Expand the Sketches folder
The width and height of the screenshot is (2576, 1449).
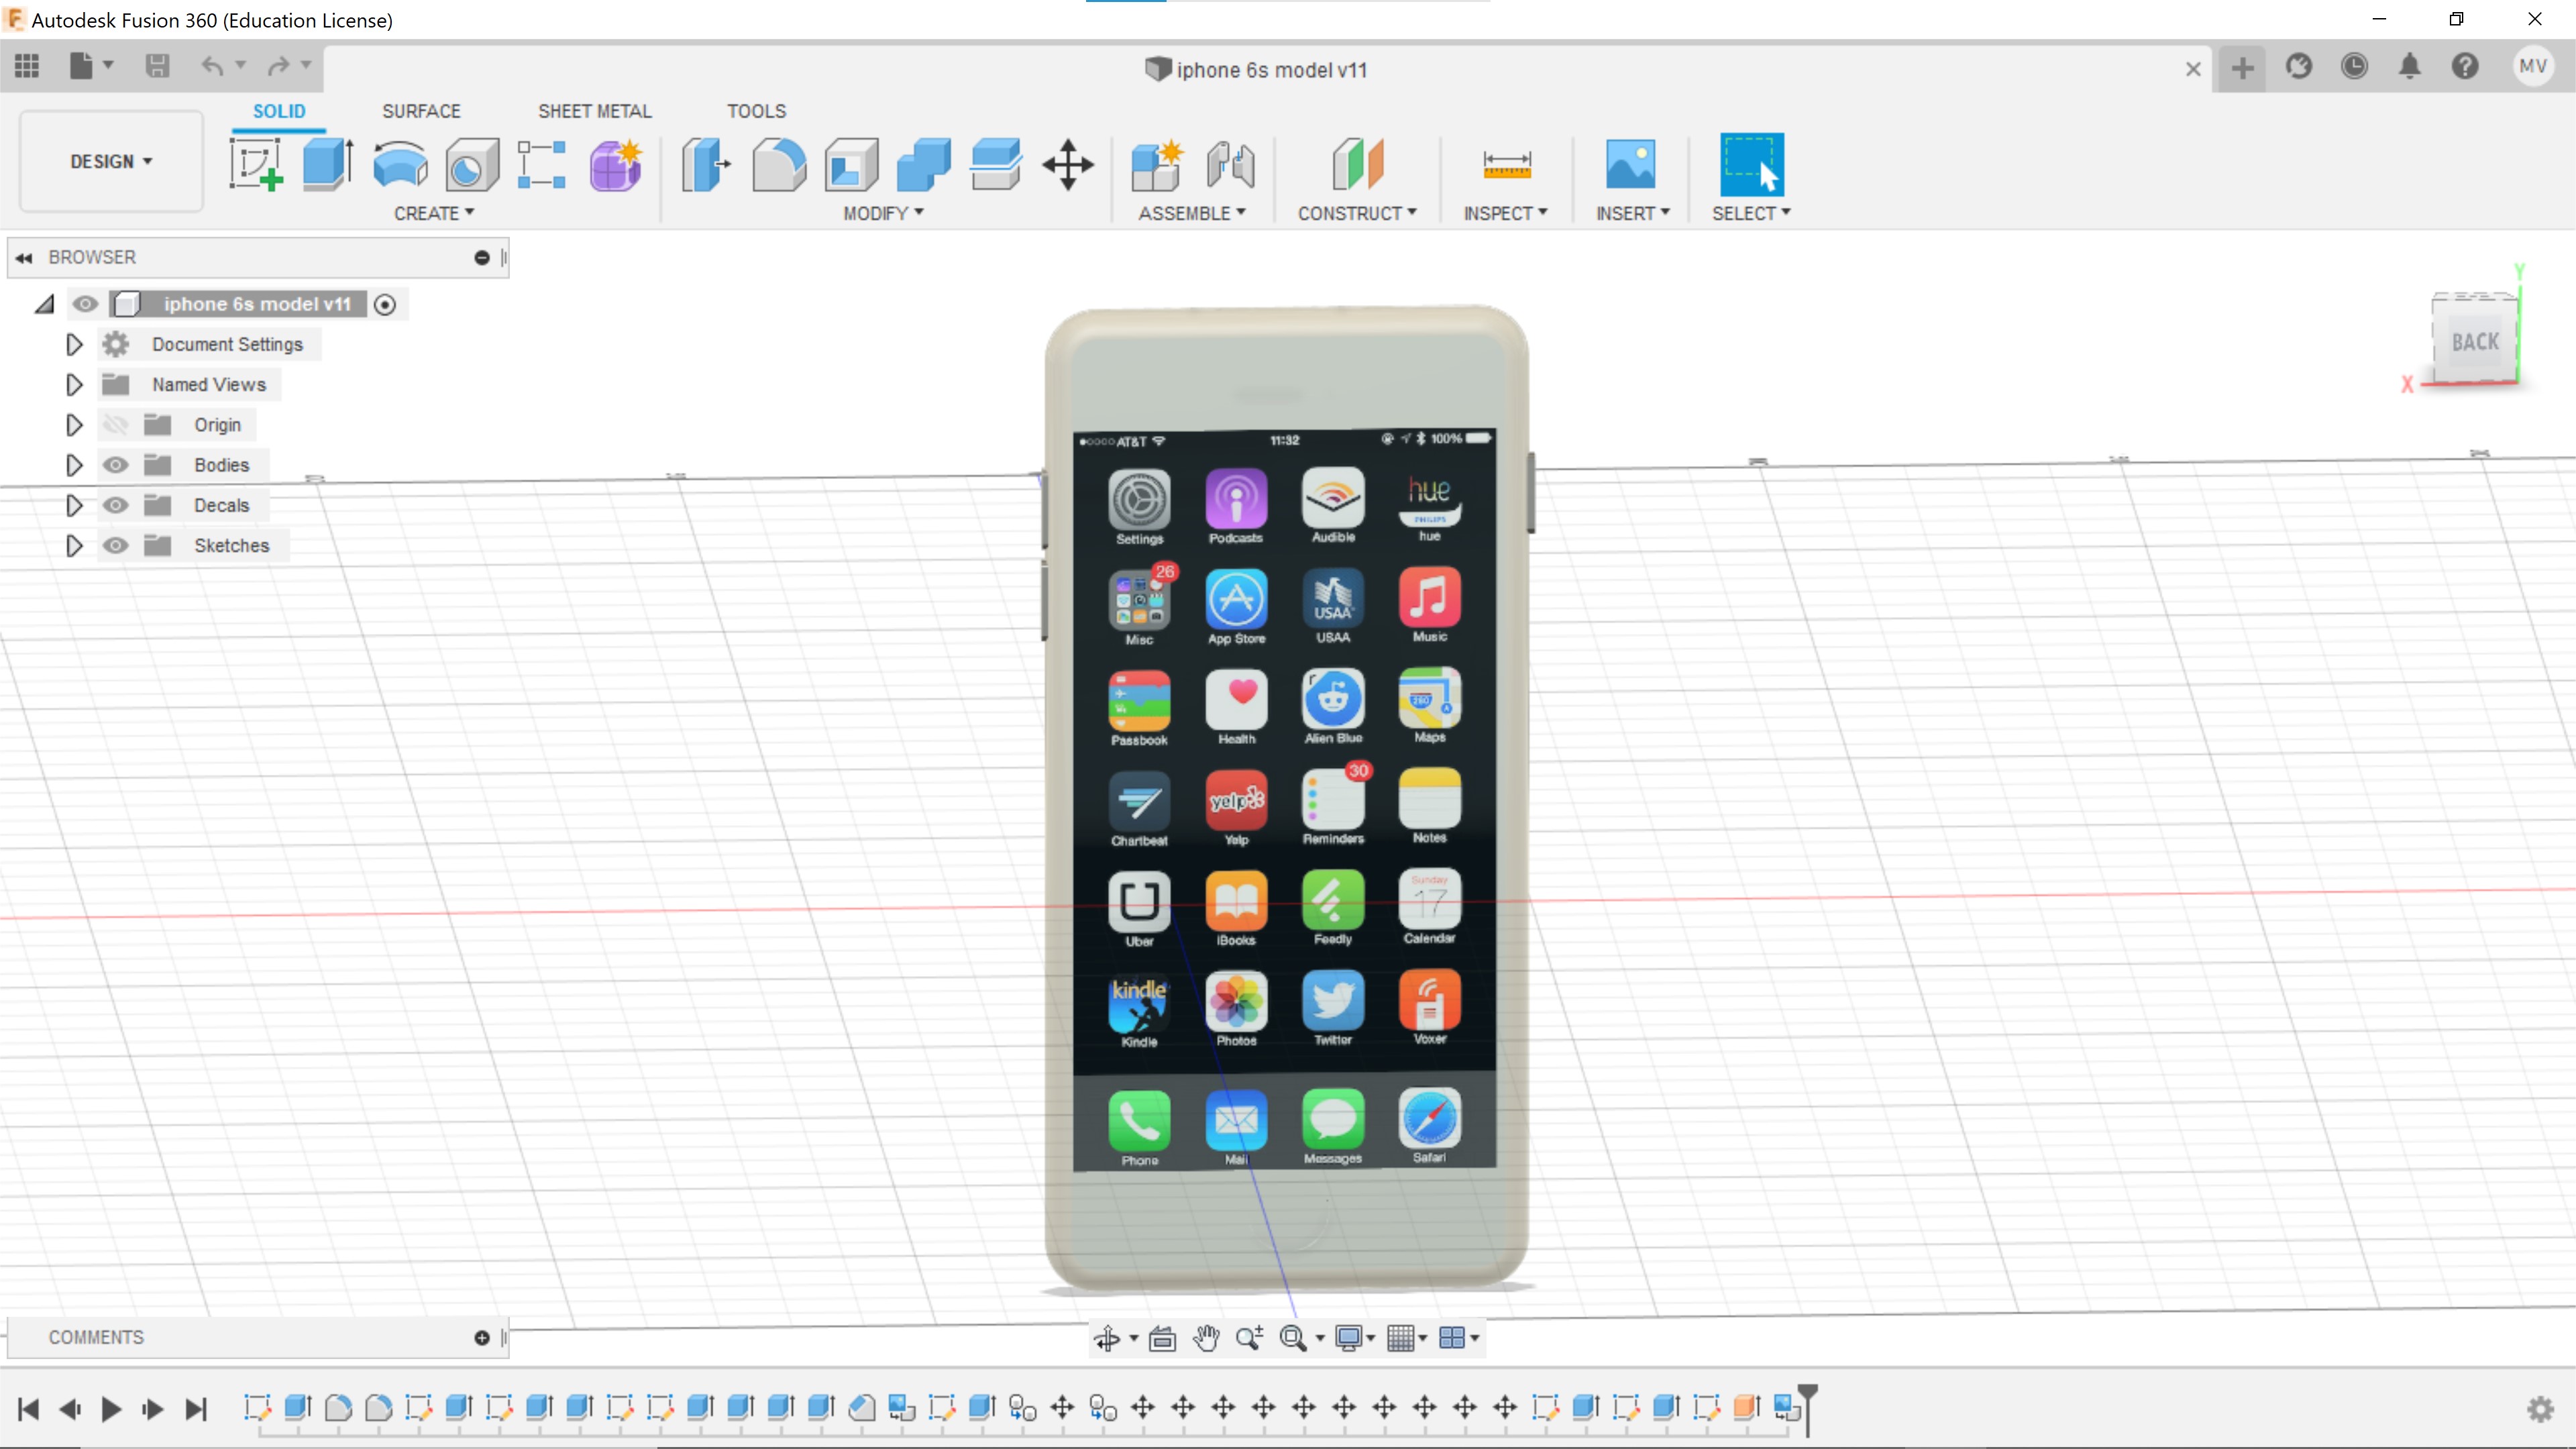[74, 545]
